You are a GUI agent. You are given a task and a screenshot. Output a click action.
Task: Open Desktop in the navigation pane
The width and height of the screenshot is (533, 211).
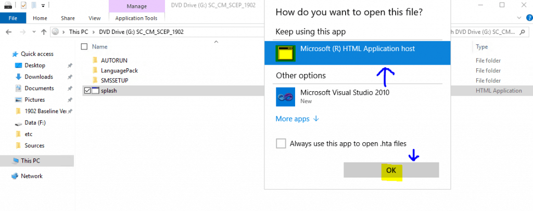coord(35,65)
